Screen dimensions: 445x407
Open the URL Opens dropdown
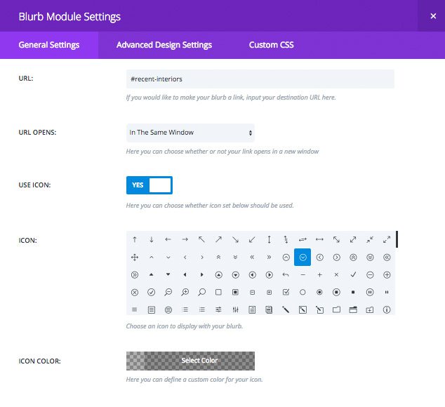190,133
